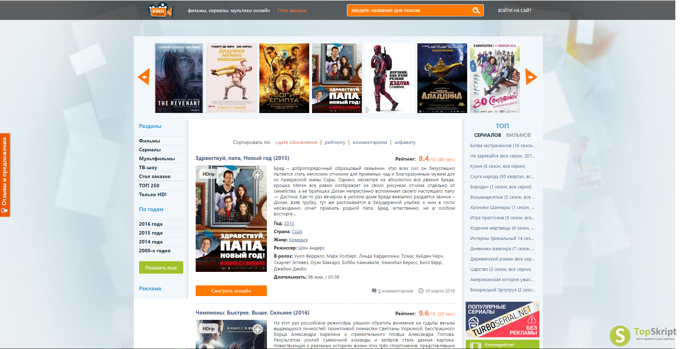The width and height of the screenshot is (681, 349).
Task: Open 'Восьмидесятые (5 сезон' entry
Action: [502, 197]
